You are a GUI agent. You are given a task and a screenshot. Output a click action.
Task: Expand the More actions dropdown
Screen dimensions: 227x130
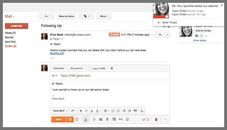click(104, 16)
